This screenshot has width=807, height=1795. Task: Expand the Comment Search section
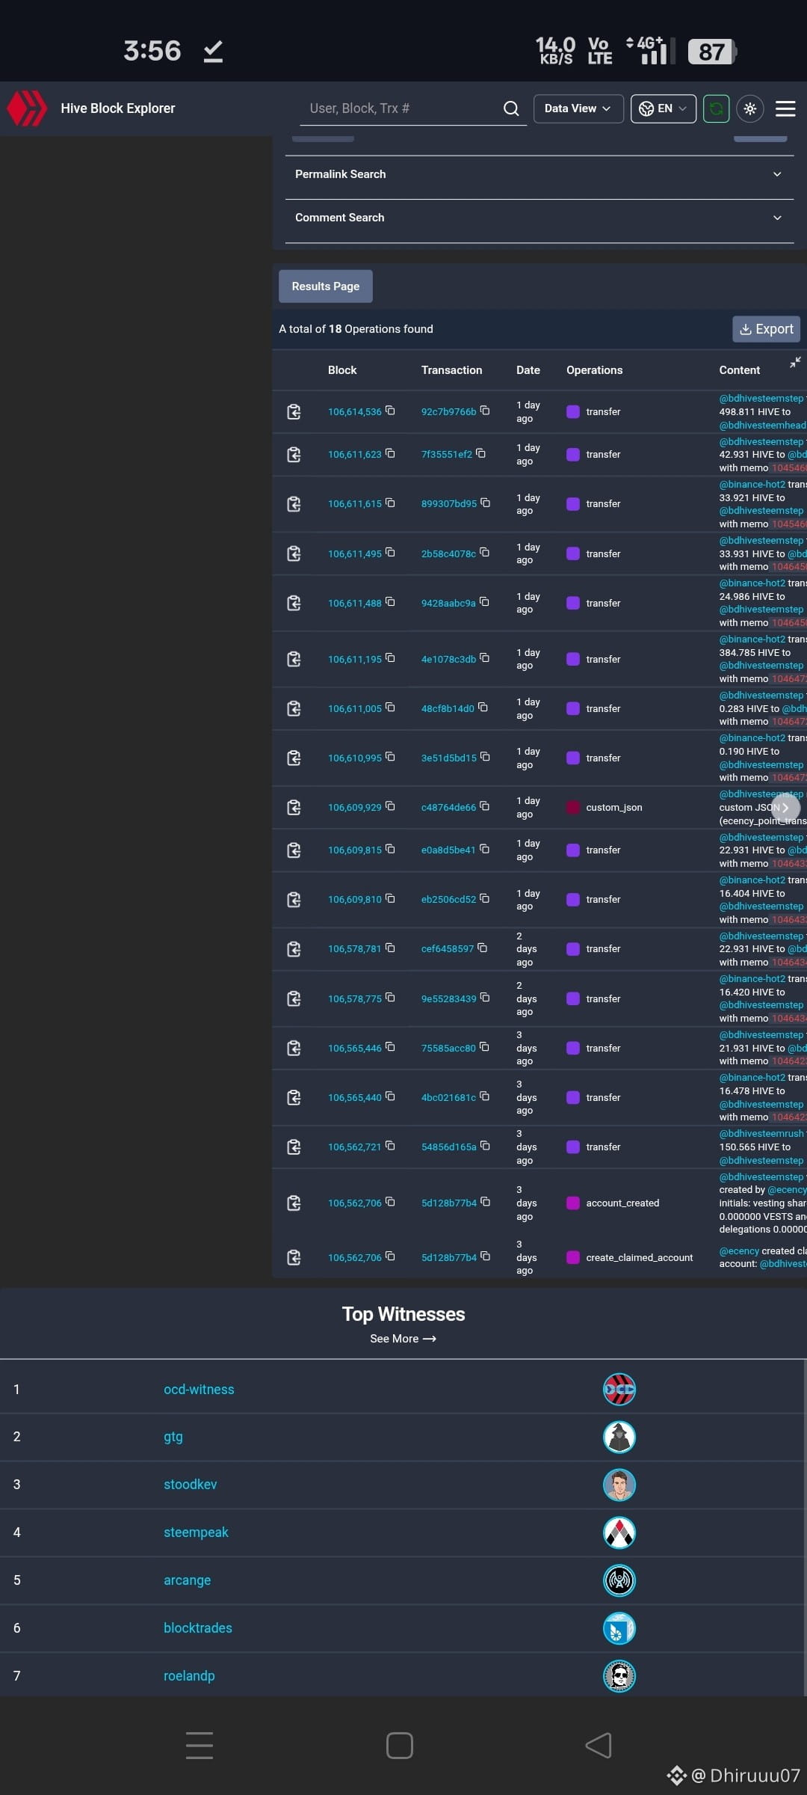coord(539,218)
